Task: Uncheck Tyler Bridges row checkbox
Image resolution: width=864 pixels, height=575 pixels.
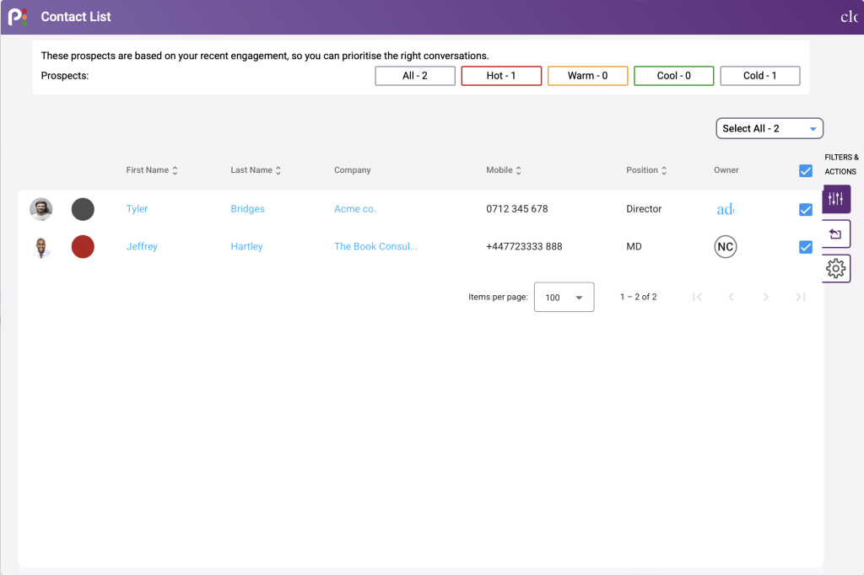Action: (x=806, y=209)
